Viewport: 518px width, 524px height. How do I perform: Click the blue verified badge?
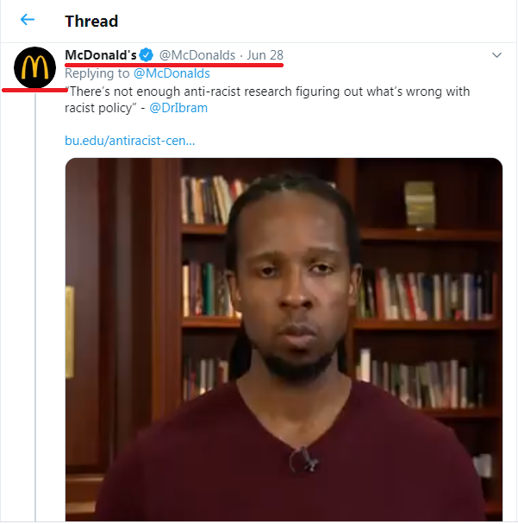147,54
